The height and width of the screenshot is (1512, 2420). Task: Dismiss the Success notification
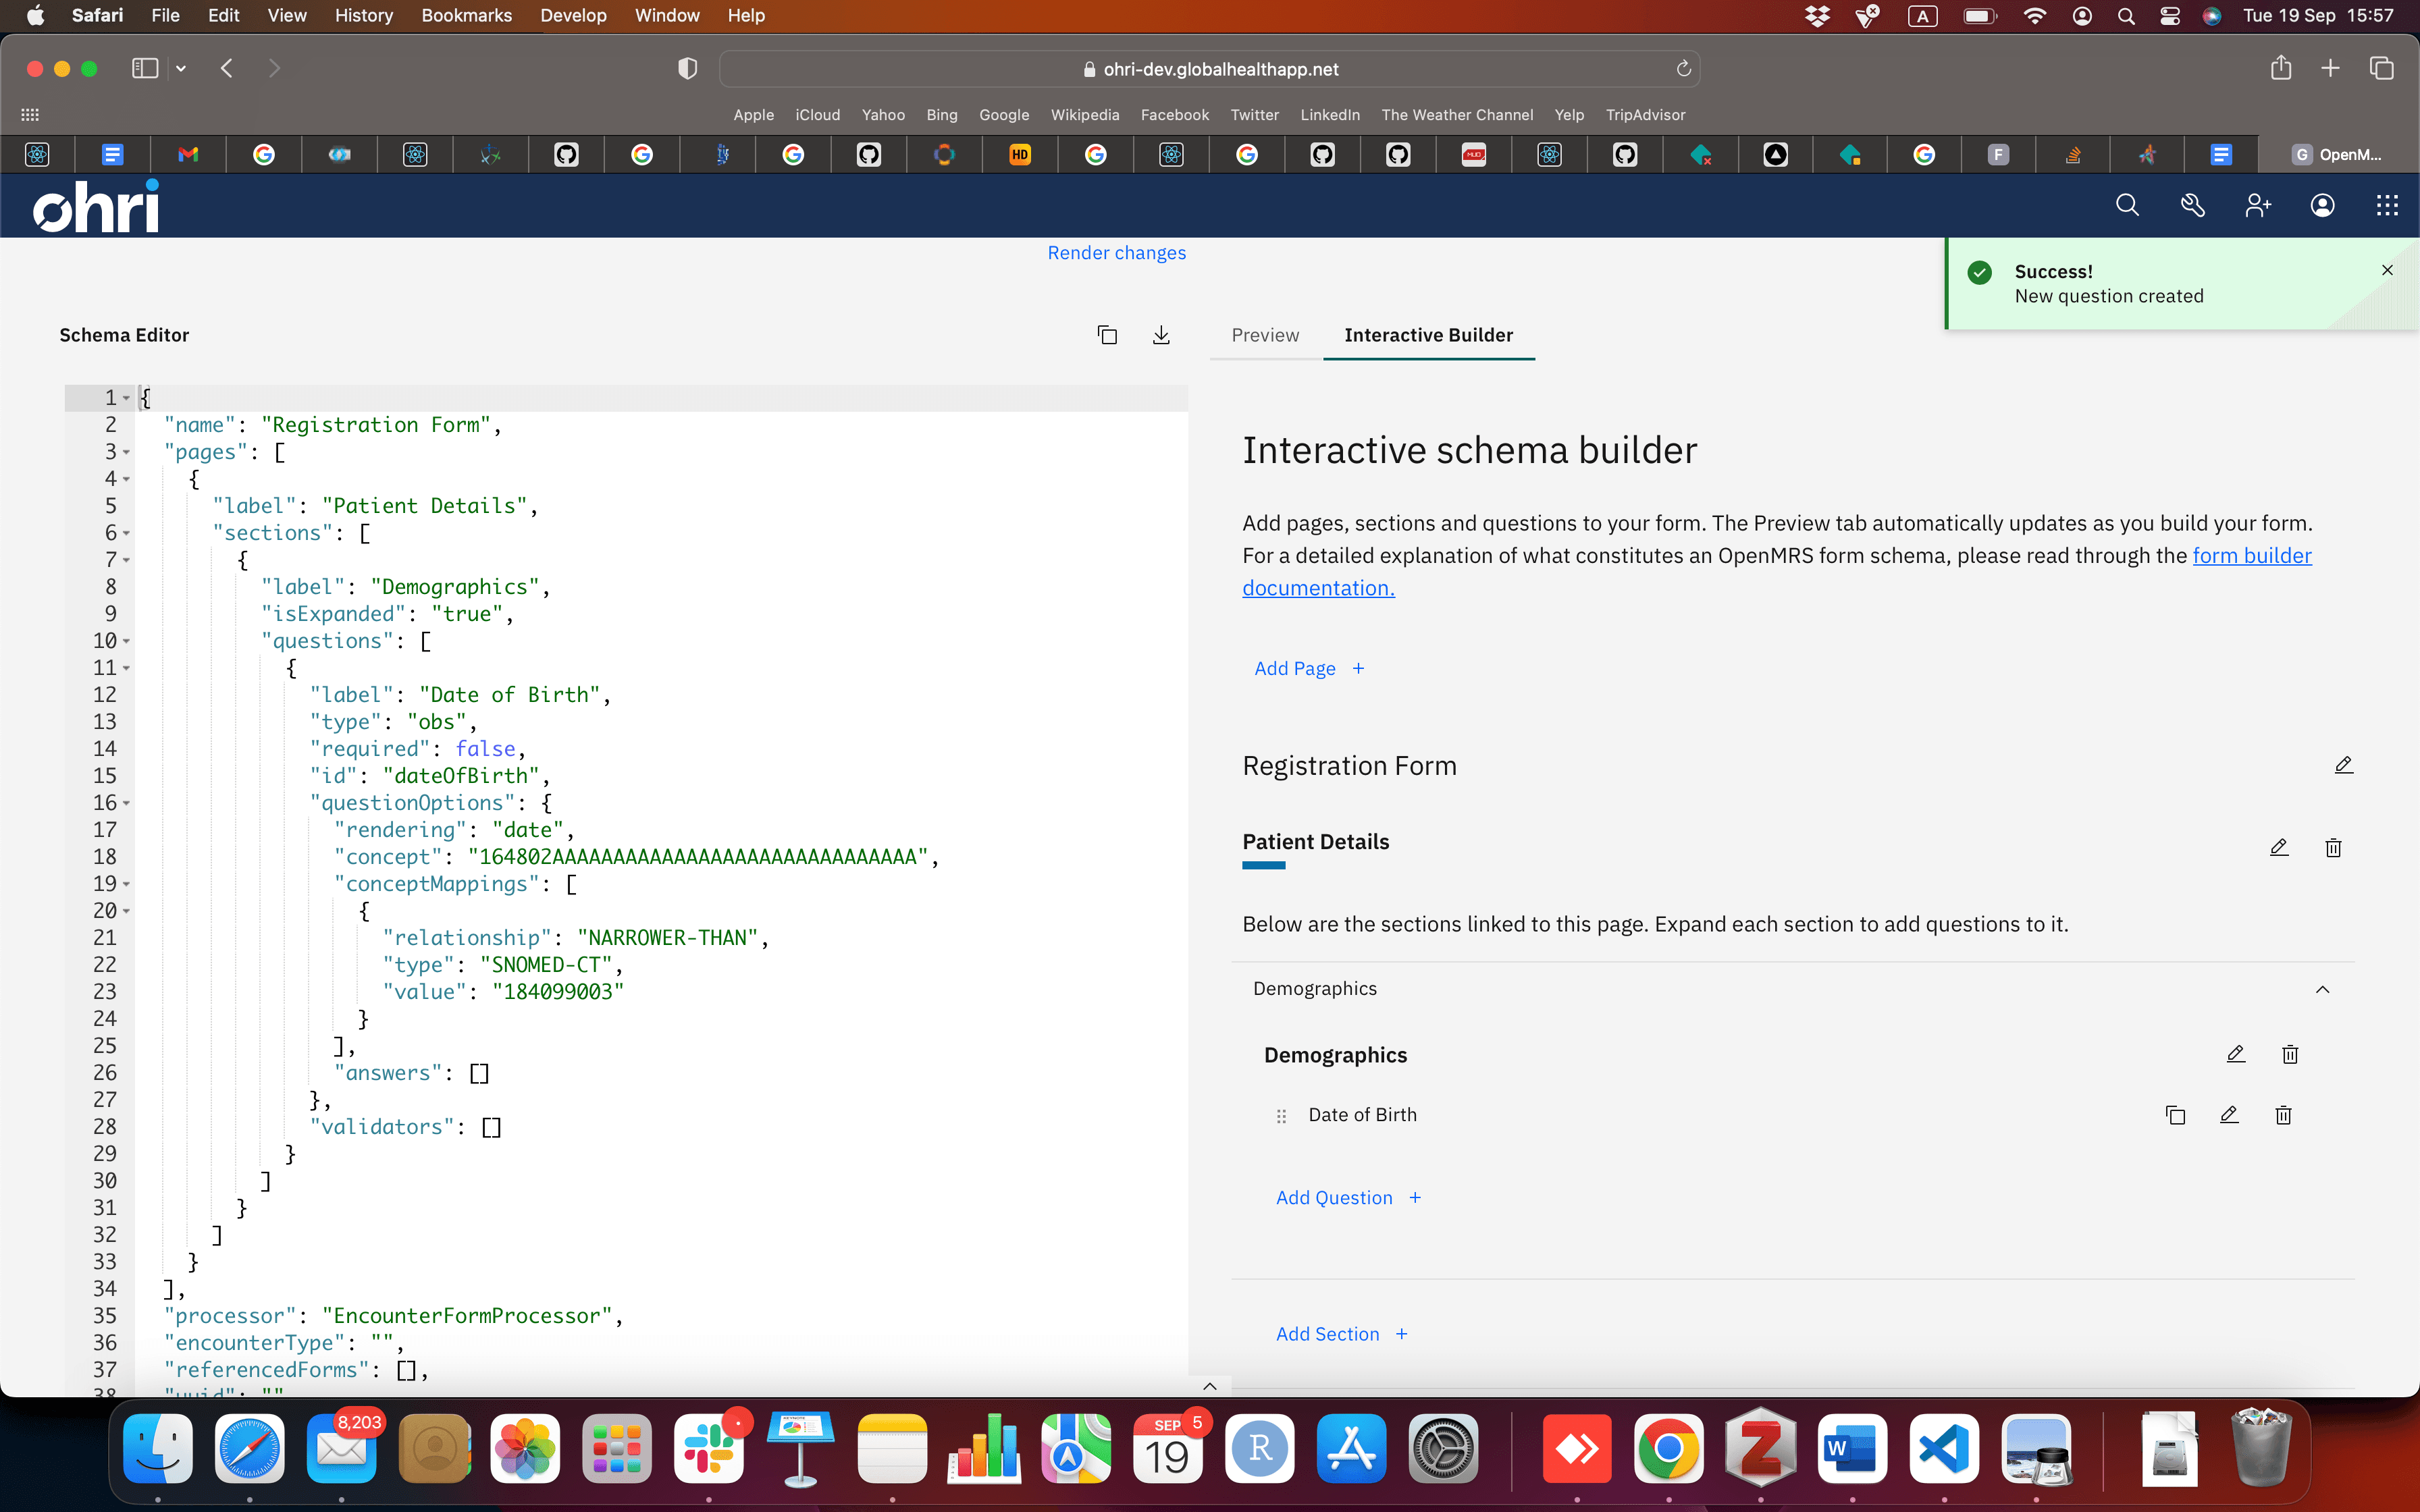pos(2387,270)
